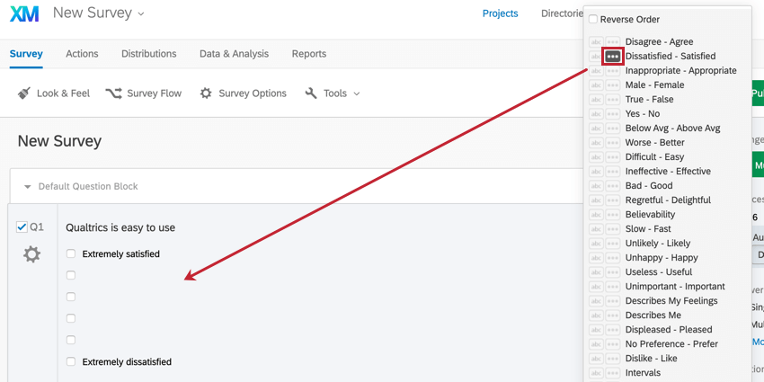Go to the Data & Analysis tab
The height and width of the screenshot is (382, 764).
234,54
